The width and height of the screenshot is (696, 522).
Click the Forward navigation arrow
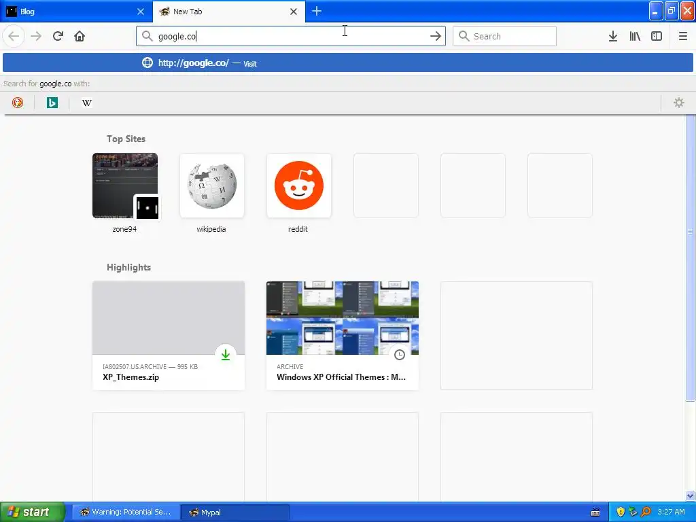pyautogui.click(x=36, y=36)
